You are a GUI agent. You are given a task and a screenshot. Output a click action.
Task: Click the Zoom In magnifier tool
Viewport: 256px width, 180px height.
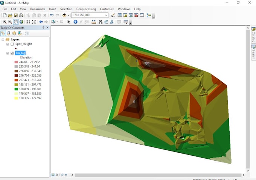5,22
